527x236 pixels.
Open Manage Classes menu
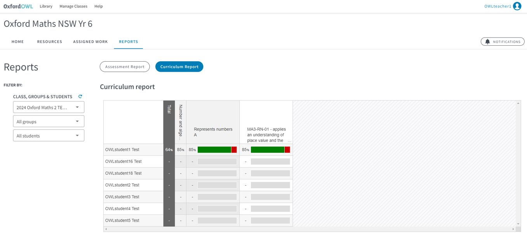coord(73,6)
